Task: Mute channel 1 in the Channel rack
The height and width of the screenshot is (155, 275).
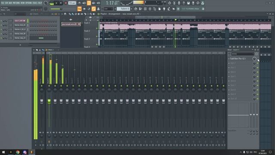Action: (1, 21)
